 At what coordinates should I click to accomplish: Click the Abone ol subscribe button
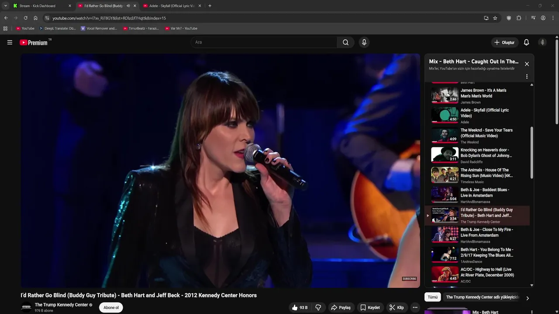tap(111, 307)
